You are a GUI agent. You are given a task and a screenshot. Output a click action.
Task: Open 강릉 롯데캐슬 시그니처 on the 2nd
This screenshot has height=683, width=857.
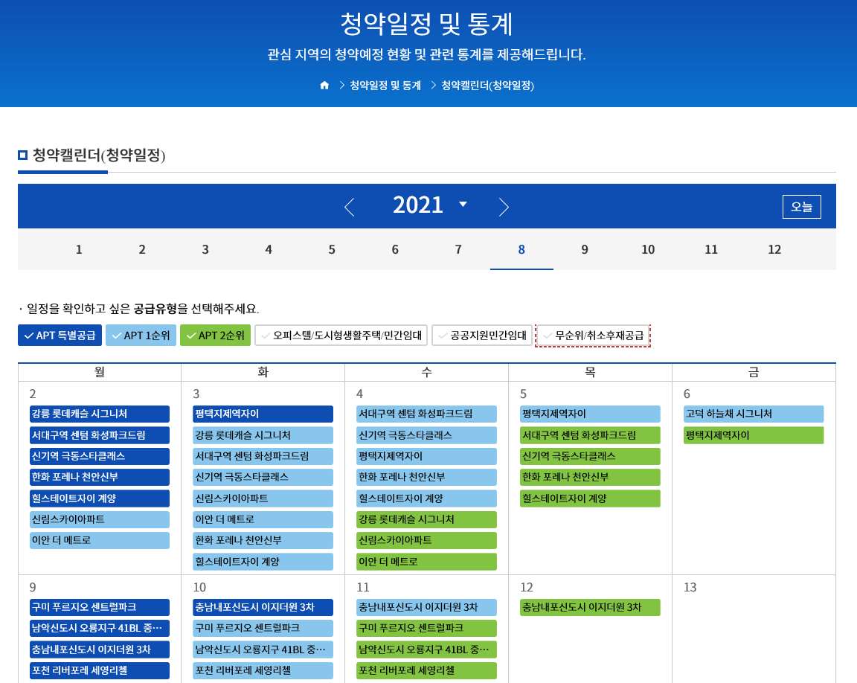click(100, 414)
